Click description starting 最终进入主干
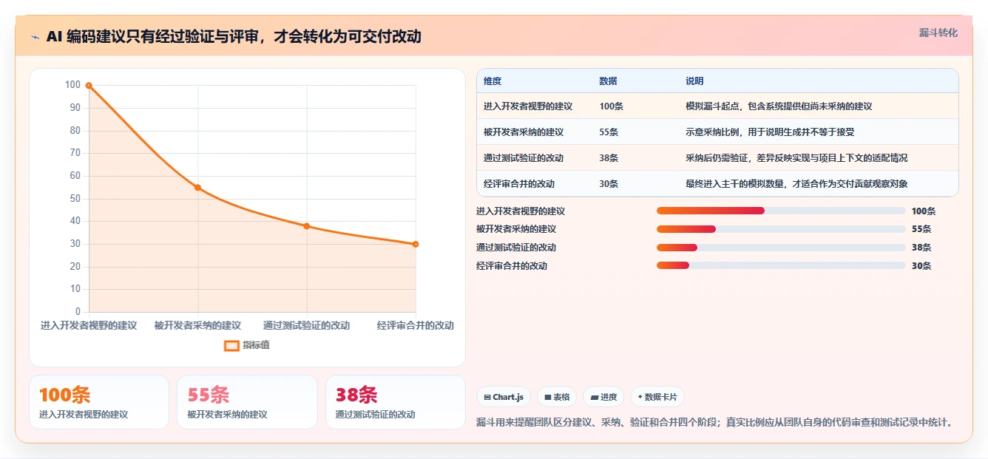 (x=796, y=184)
